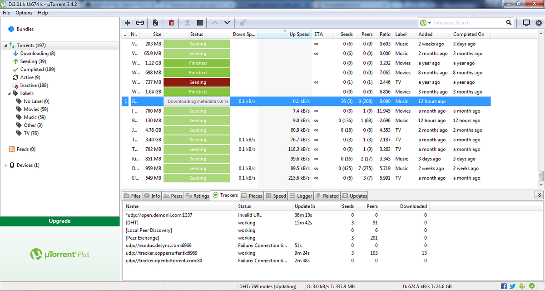This screenshot has width=545, height=291.
Task: Sort by Up Speed column
Action: click(x=285, y=34)
